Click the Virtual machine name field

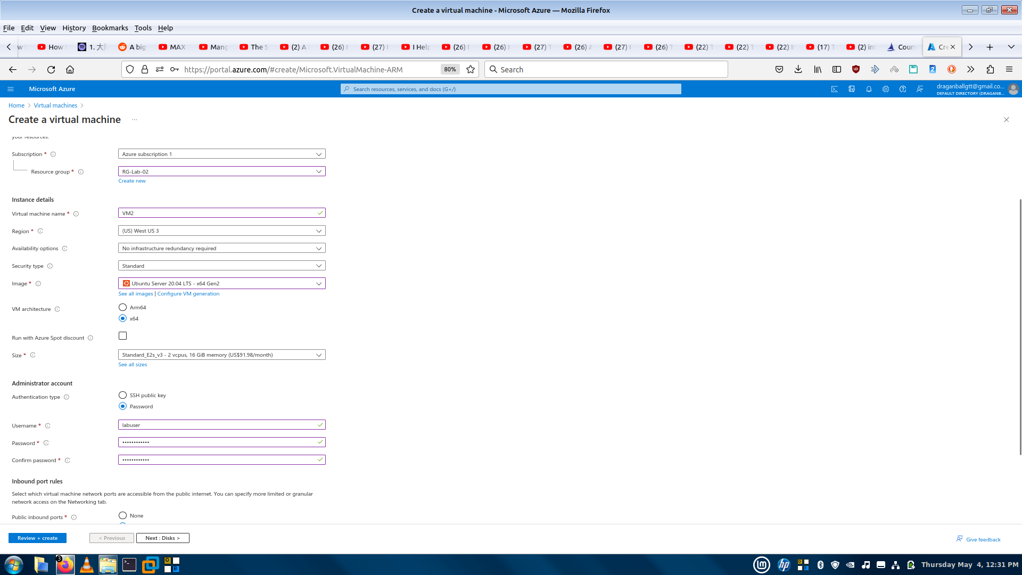coord(218,213)
